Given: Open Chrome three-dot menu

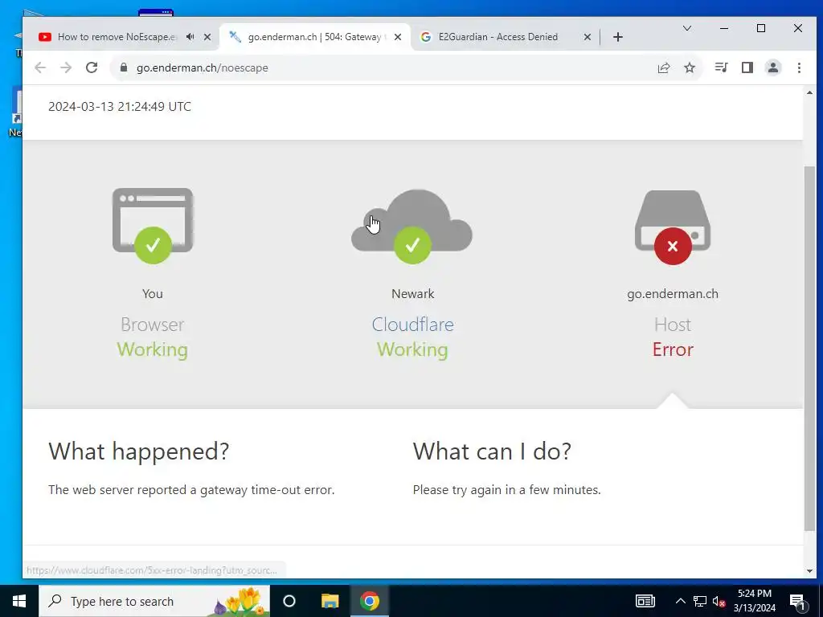Looking at the screenshot, I should coord(799,67).
